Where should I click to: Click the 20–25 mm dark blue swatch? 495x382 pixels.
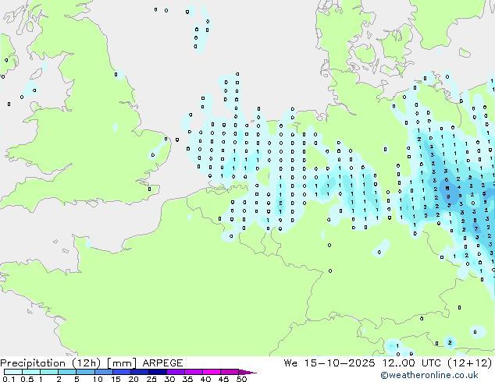[x=139, y=372]
